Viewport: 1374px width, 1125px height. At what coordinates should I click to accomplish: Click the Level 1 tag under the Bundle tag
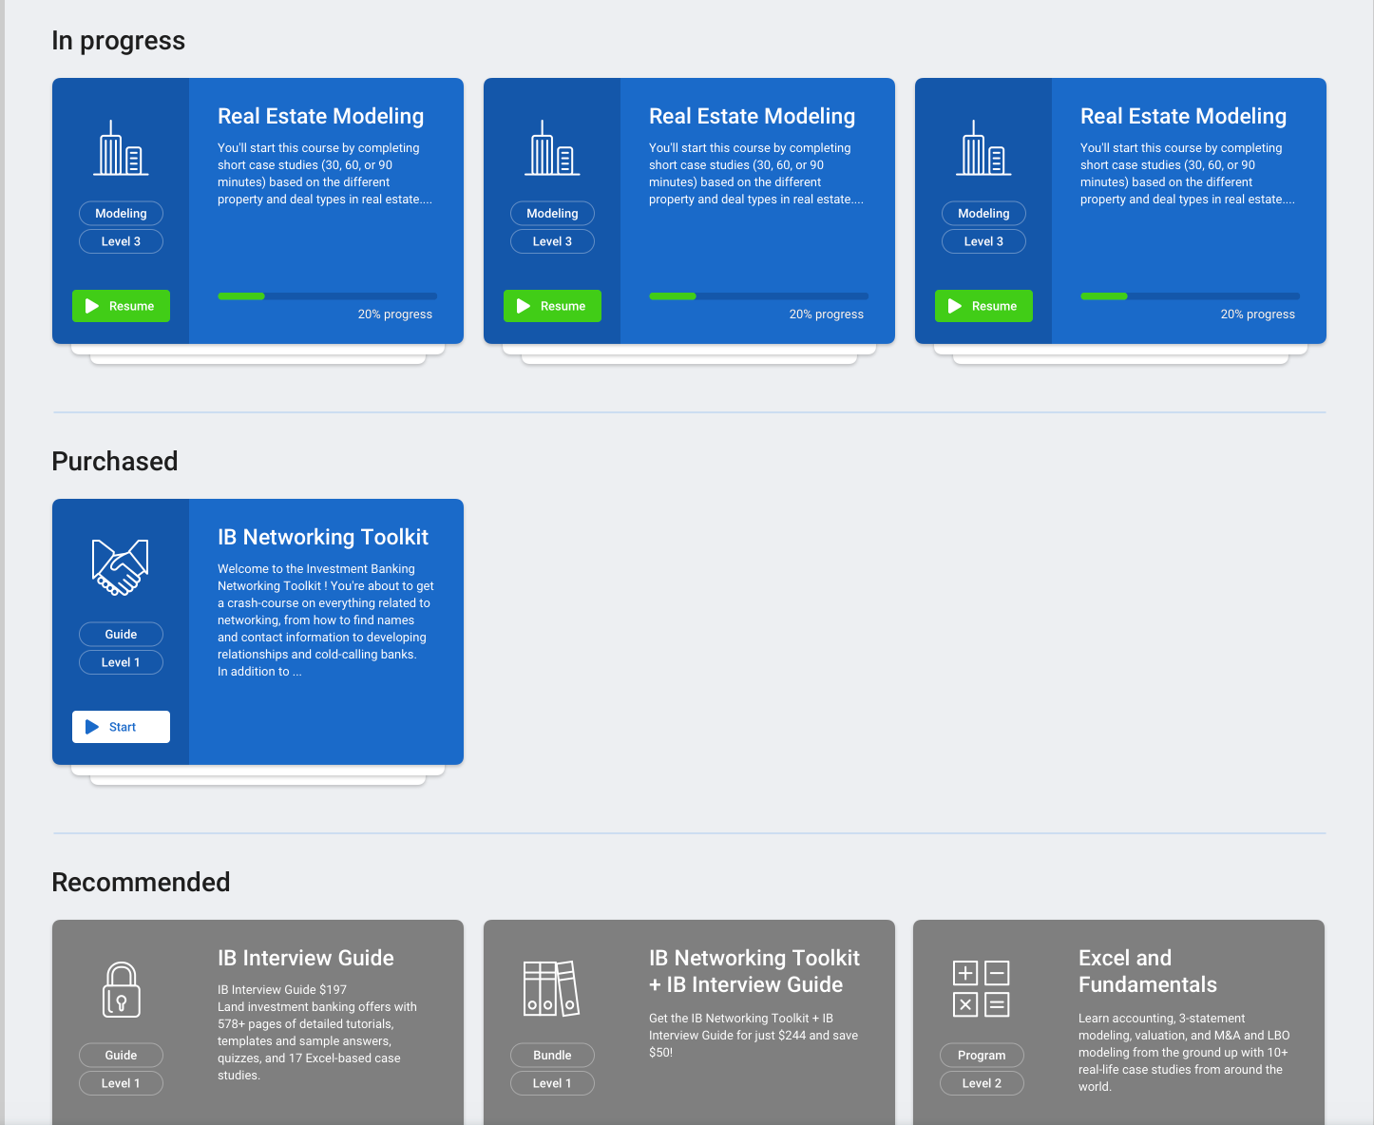(552, 1083)
